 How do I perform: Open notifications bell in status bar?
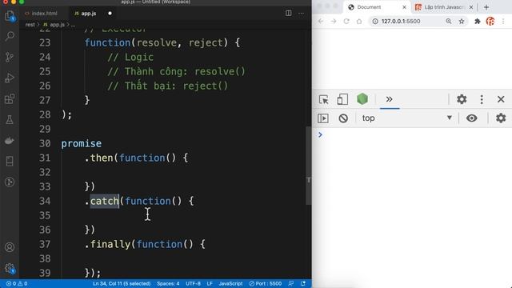pos(303,283)
